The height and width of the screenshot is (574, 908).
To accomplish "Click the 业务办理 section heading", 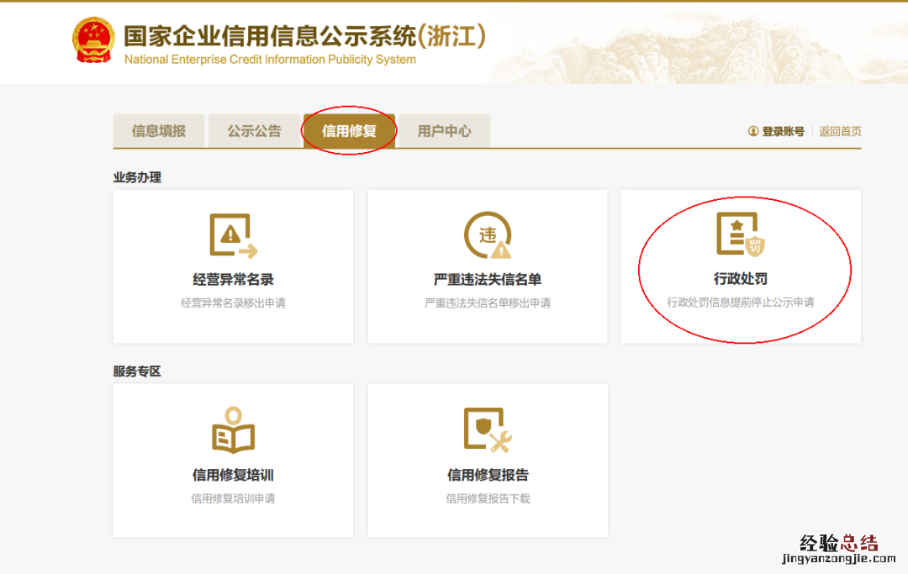I will click(137, 177).
